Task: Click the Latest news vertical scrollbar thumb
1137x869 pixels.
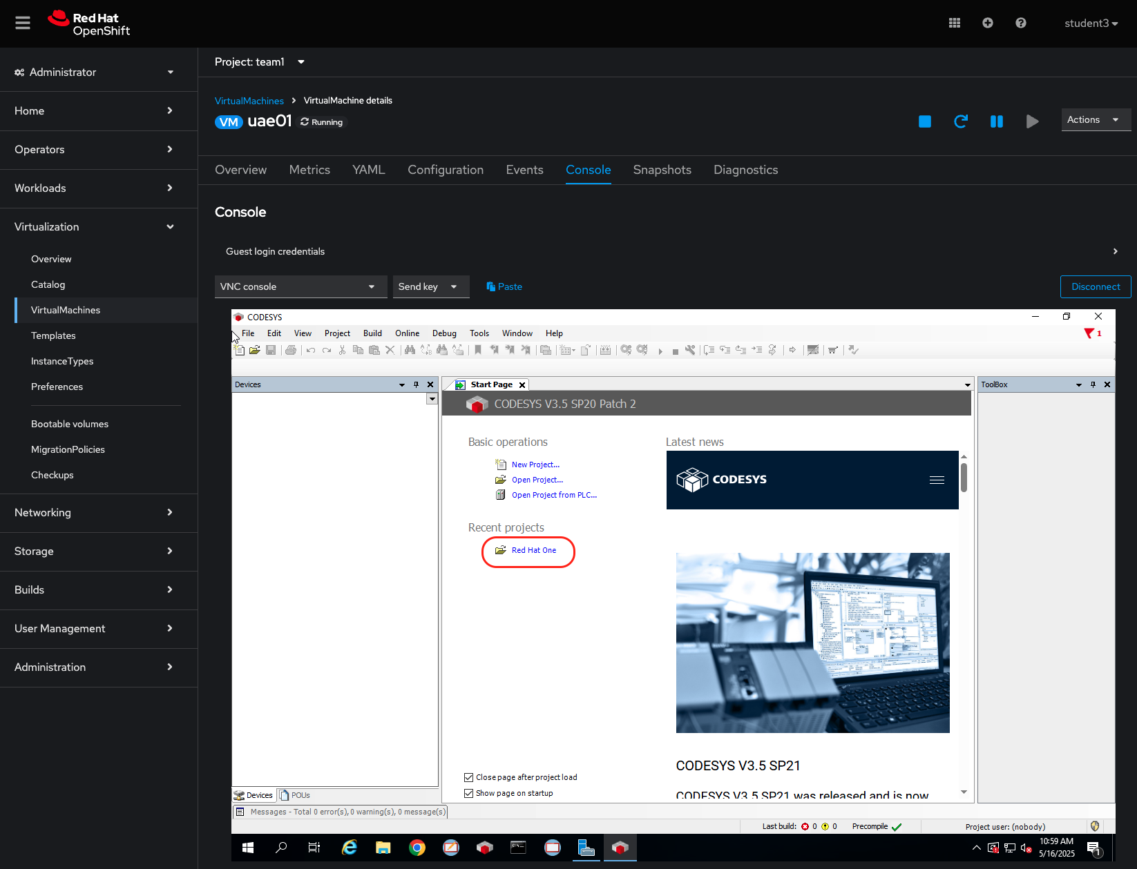Action: [x=964, y=476]
